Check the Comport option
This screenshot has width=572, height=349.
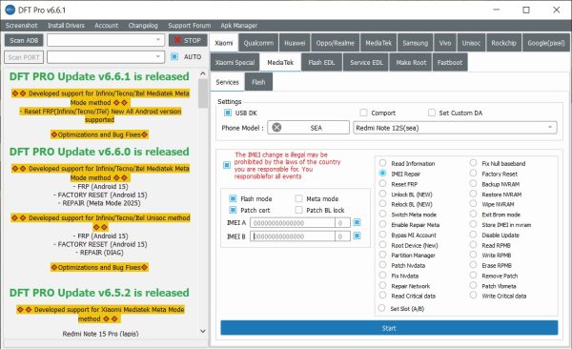(363, 113)
